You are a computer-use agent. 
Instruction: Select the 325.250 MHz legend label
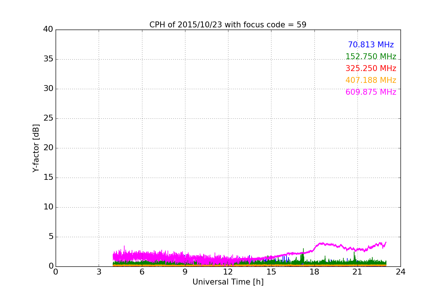[371, 68]
